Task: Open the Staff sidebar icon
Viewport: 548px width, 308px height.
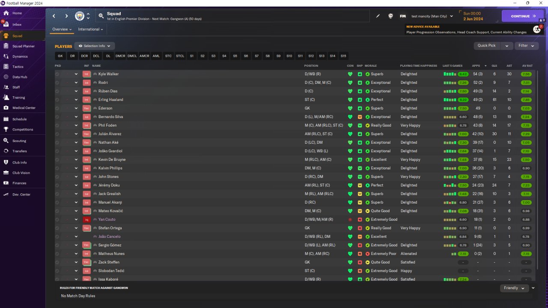Action: click(x=6, y=87)
